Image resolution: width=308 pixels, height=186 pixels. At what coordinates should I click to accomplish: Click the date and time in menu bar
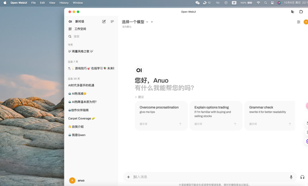tap(296, 3)
